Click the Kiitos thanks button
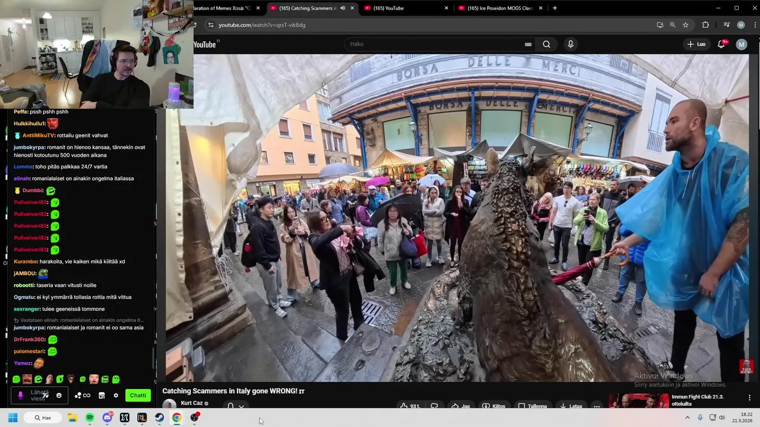The height and width of the screenshot is (427, 760). coord(494,406)
